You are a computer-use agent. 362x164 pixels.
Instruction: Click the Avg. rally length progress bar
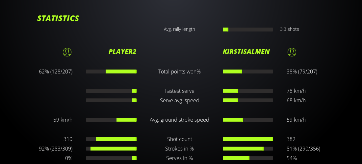(248, 30)
